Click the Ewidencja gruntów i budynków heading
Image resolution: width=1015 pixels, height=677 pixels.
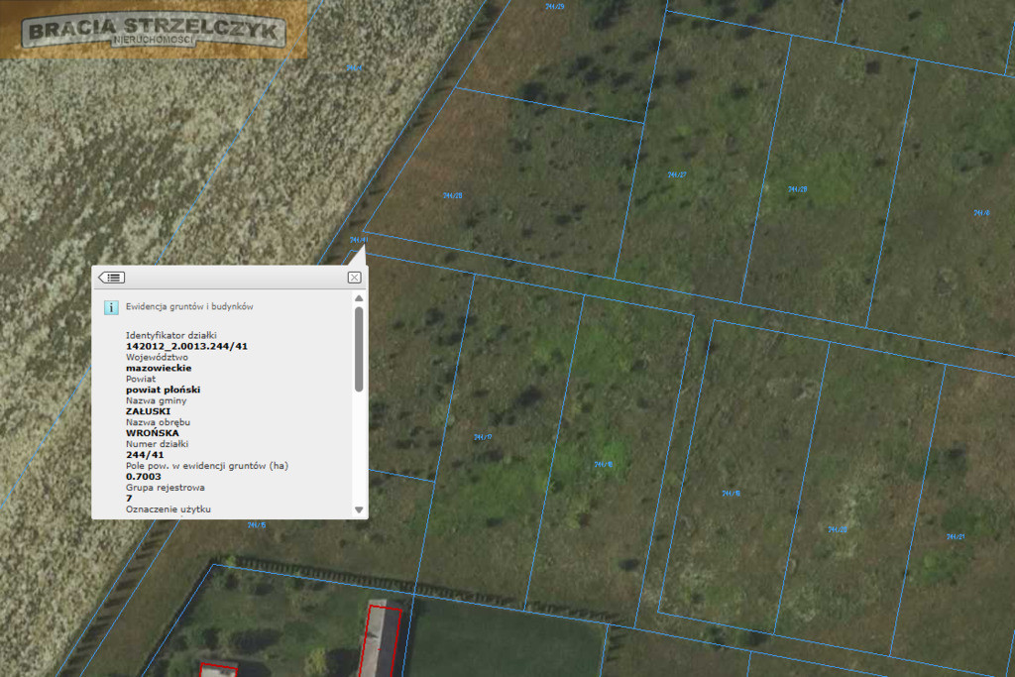[x=189, y=307]
